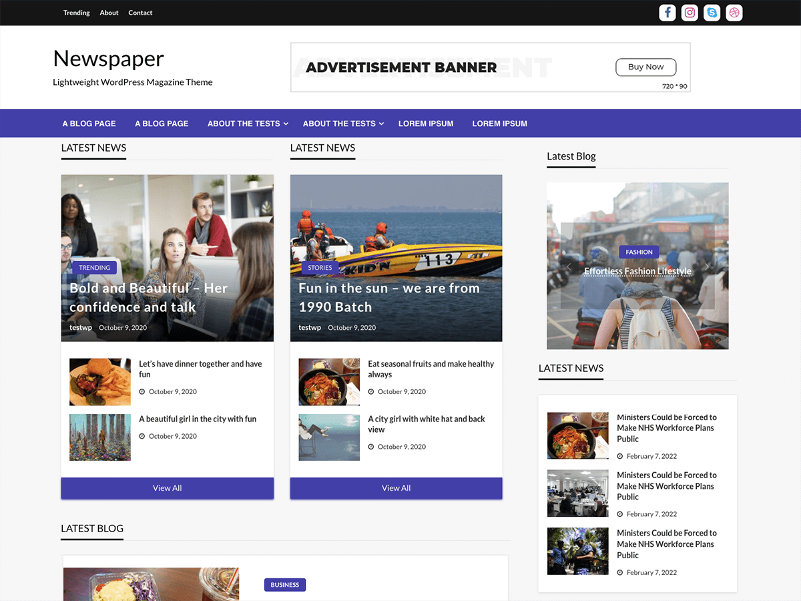This screenshot has height=601, width=801.
Task: Click clock icon beside 'Let's have dinner' date
Action: (x=142, y=391)
